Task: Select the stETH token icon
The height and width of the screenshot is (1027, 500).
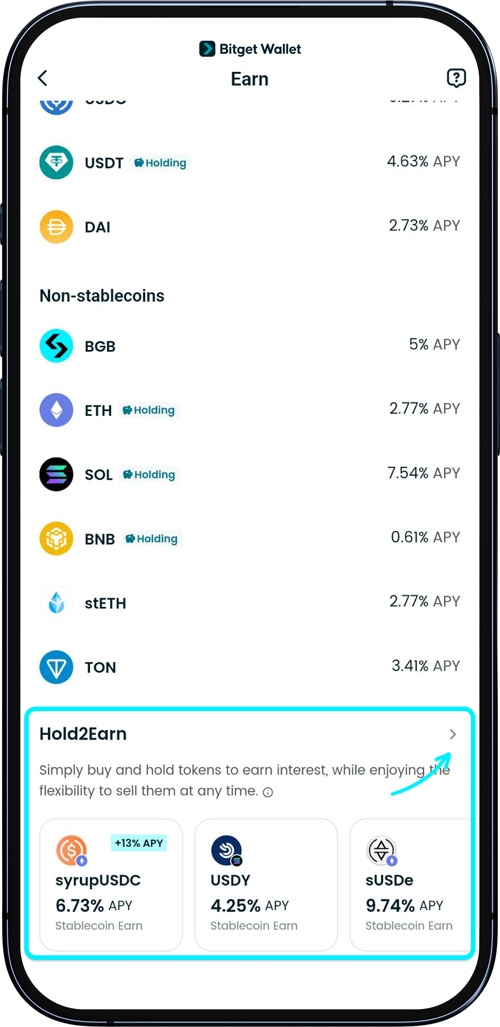Action: pyautogui.click(x=56, y=603)
